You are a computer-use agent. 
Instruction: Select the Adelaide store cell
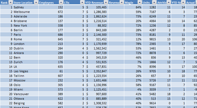tap(26, 16)
